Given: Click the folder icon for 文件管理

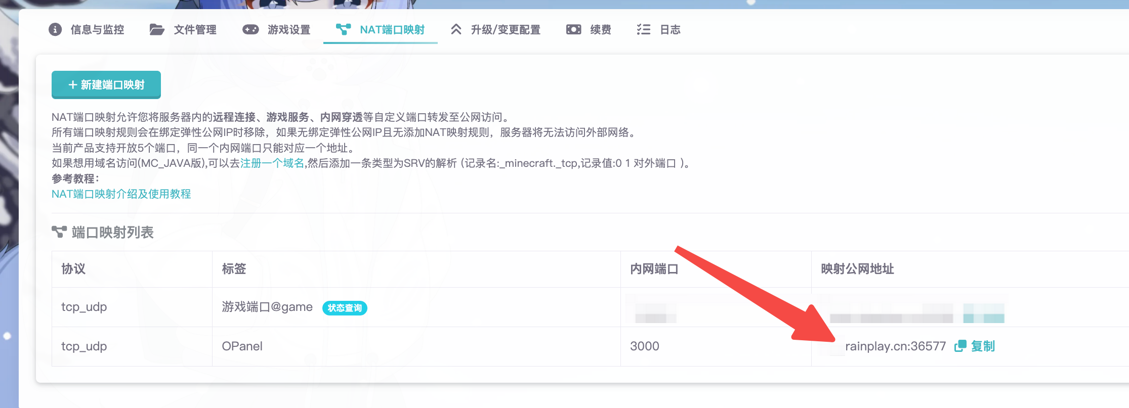Looking at the screenshot, I should click(157, 29).
